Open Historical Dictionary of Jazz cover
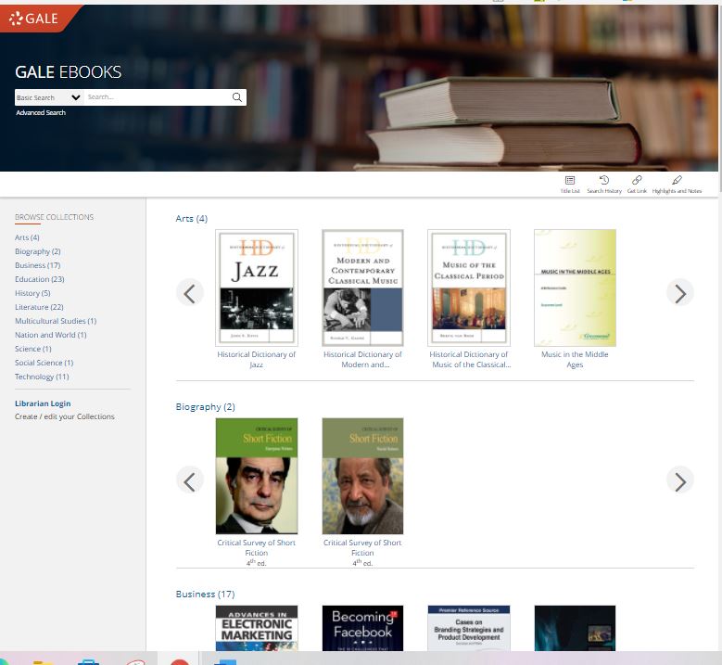The height and width of the screenshot is (665, 722). click(257, 288)
